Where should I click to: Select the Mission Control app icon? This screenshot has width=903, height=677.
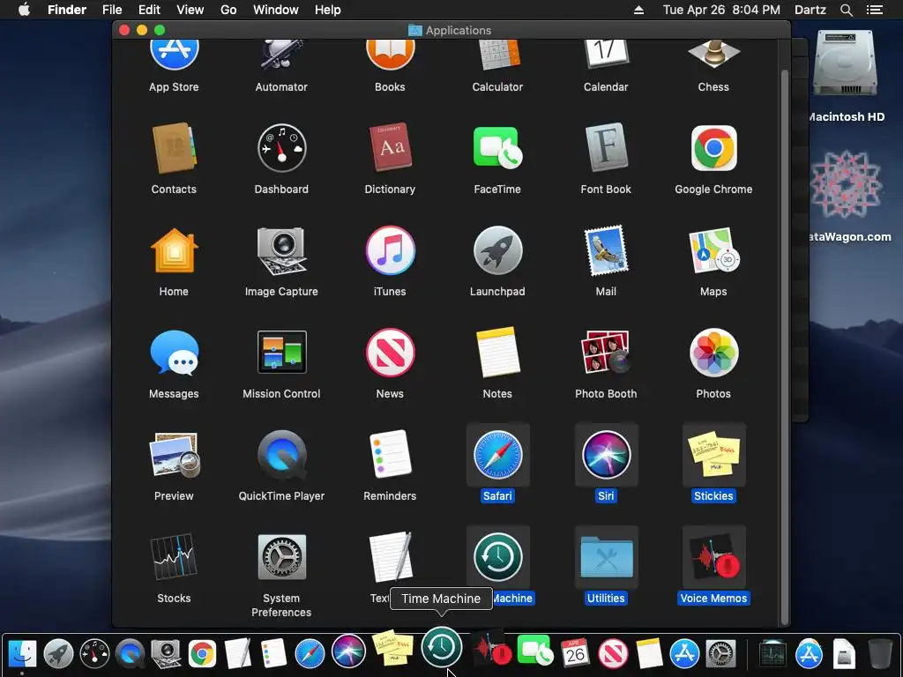281,353
